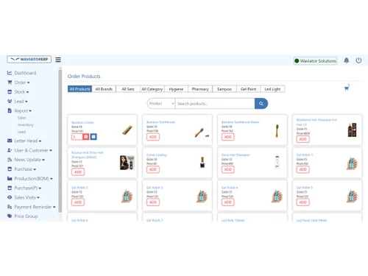Image resolution: width=368 pixels, height=276 pixels.
Task: Click the User & Customer icon
Action: coord(10,150)
